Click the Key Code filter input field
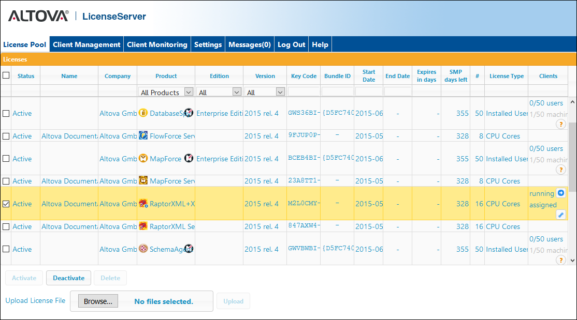 (304, 92)
